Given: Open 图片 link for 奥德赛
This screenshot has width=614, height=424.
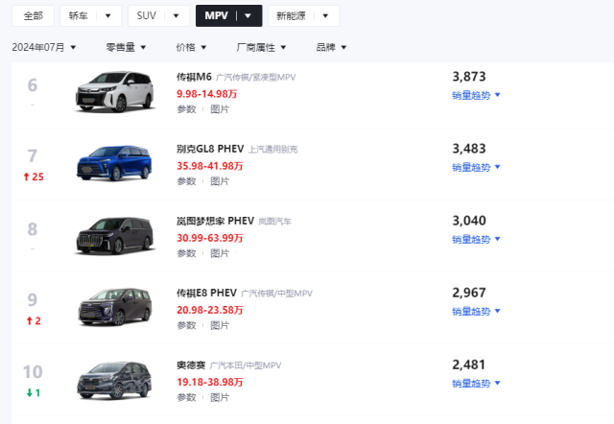Looking at the screenshot, I should point(220,398).
